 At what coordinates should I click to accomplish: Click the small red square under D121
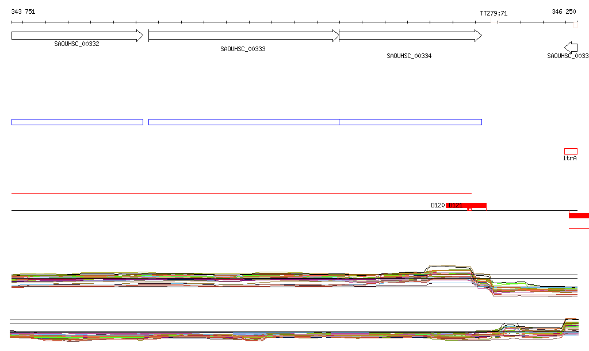click(x=469, y=210)
